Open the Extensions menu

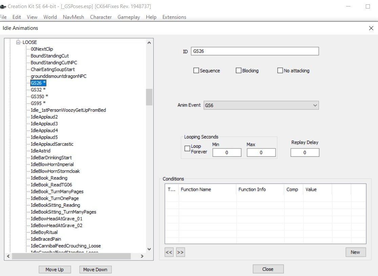click(174, 17)
